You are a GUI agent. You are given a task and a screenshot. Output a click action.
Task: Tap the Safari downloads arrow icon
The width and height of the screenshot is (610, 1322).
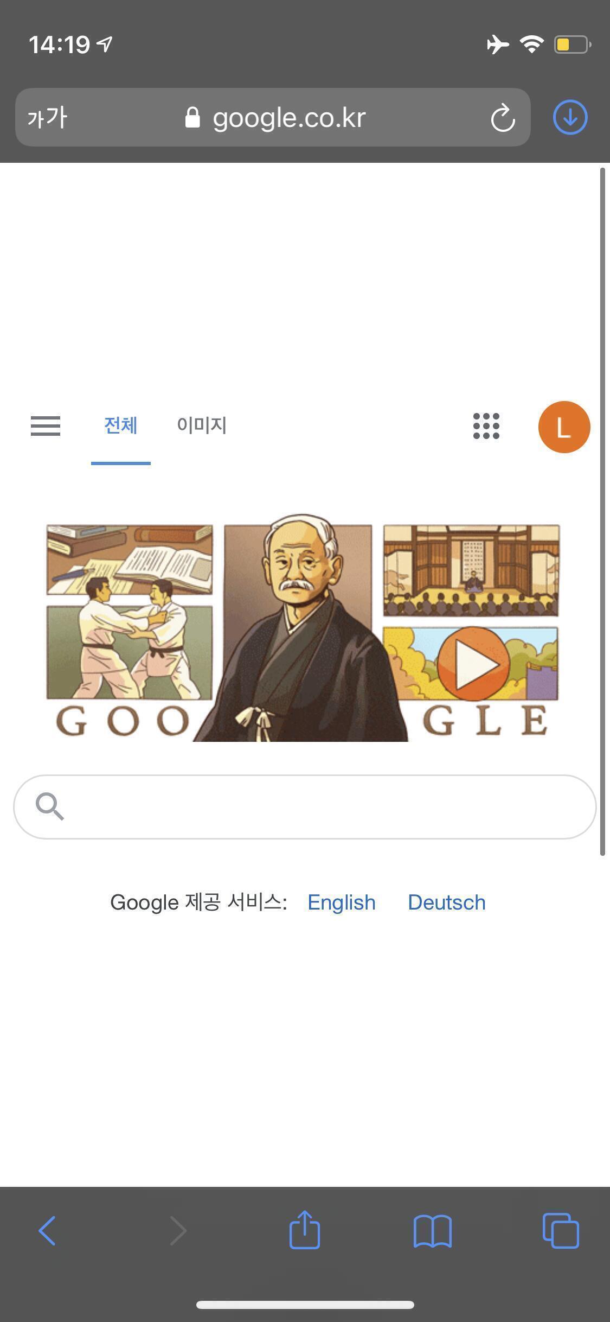(x=570, y=117)
